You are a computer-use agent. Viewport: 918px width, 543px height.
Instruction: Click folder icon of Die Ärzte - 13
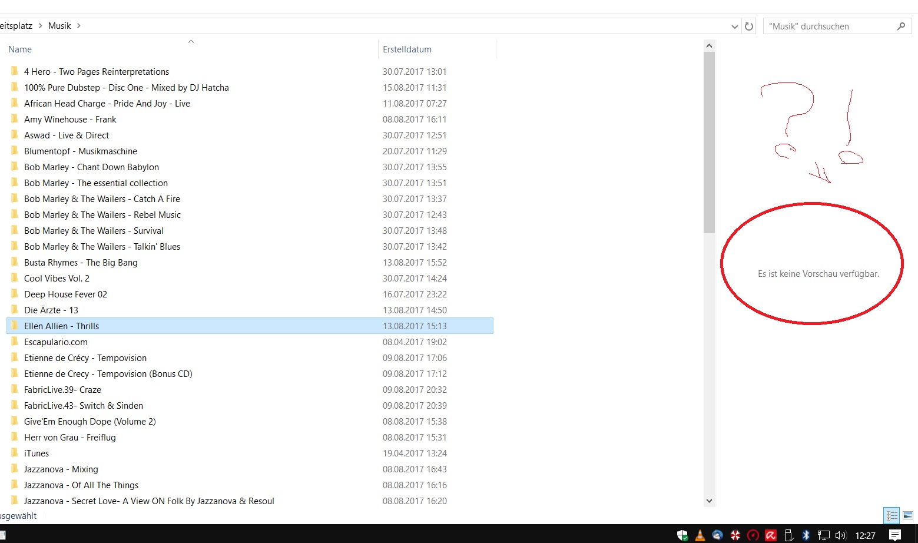[15, 310]
